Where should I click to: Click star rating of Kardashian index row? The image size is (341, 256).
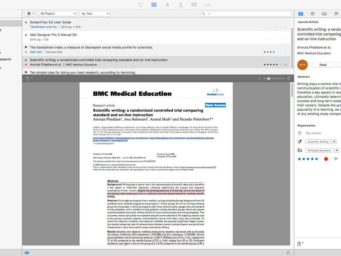click(x=271, y=52)
